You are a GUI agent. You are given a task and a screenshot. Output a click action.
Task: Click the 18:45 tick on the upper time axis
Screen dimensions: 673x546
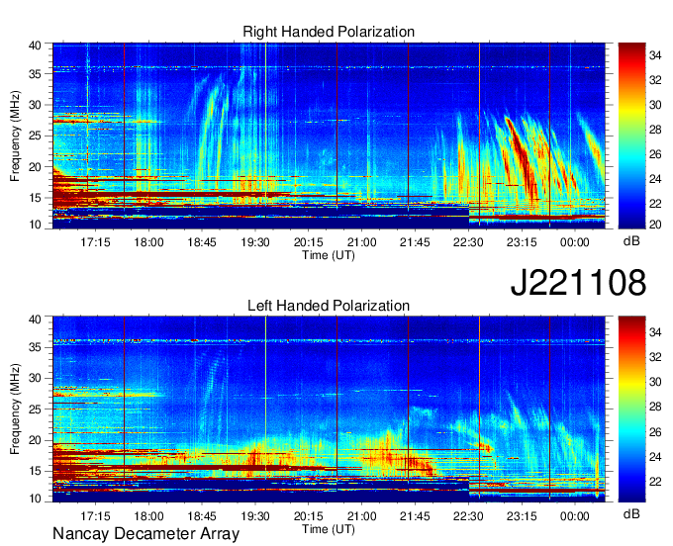202,242
